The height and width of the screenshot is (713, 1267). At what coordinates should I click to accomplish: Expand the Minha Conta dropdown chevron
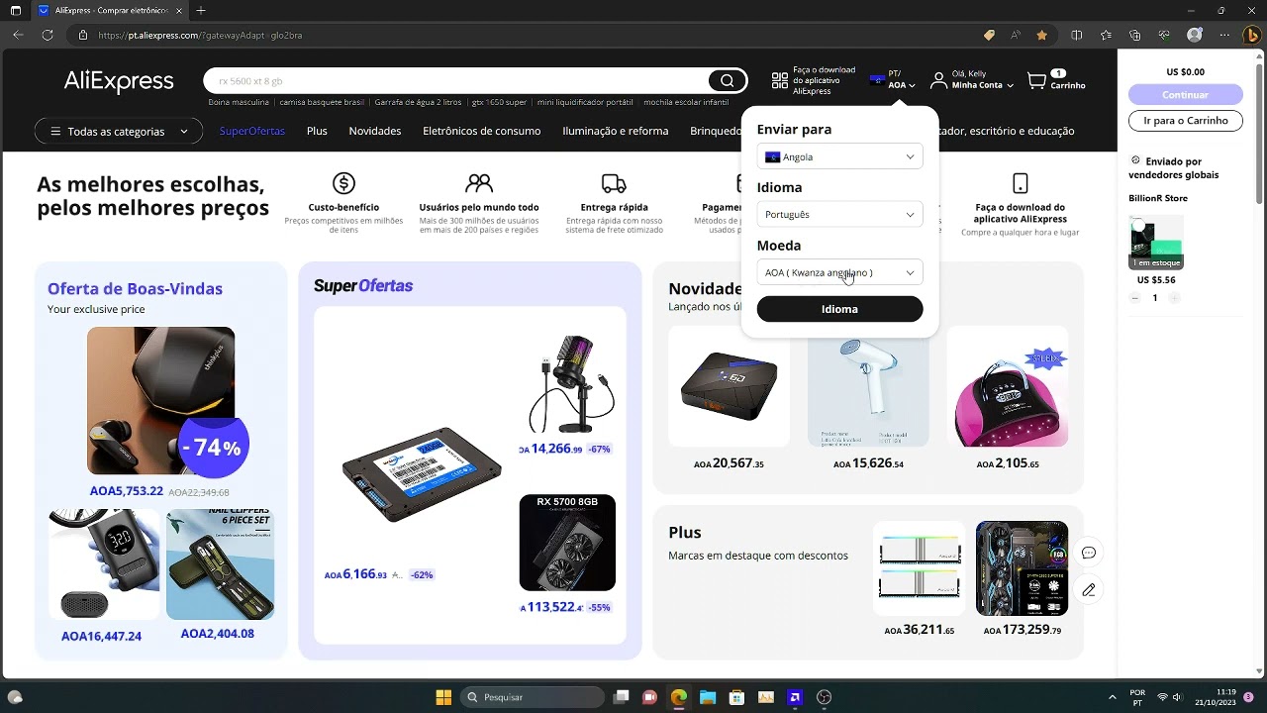click(x=1010, y=86)
